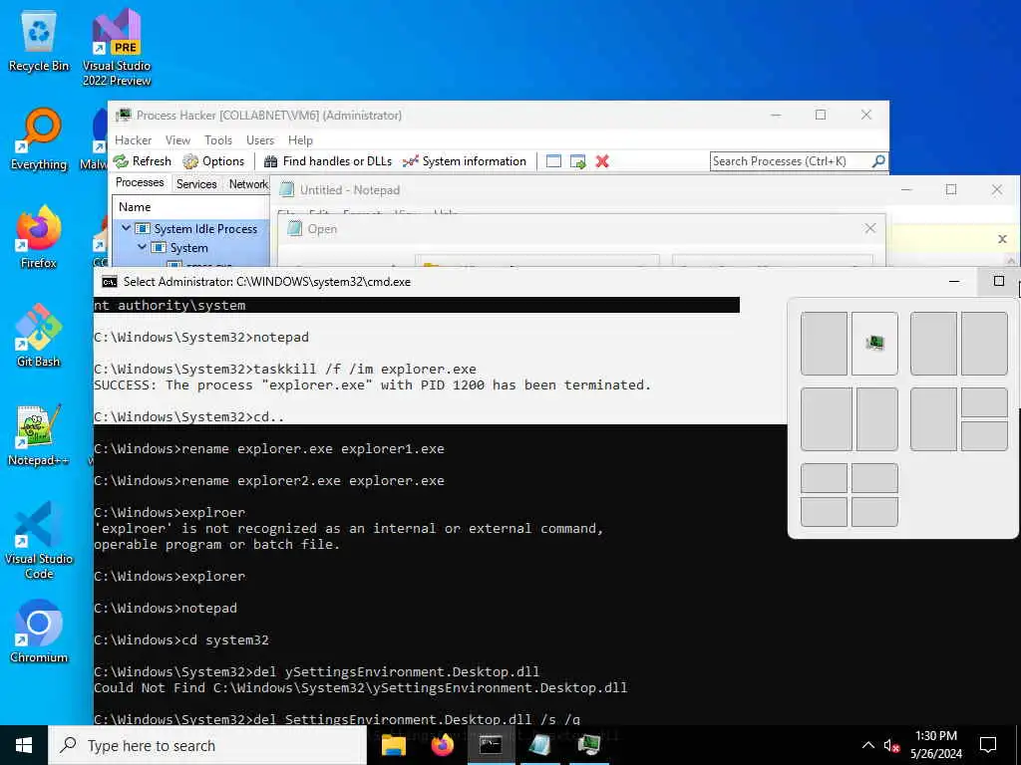
Task: Minimize the cmd.exe window
Action: tap(954, 281)
